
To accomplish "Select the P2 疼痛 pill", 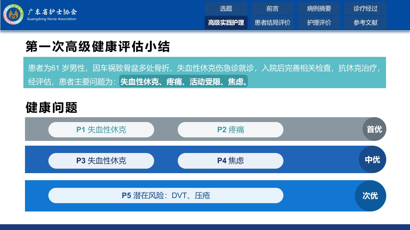I will (231, 130).
